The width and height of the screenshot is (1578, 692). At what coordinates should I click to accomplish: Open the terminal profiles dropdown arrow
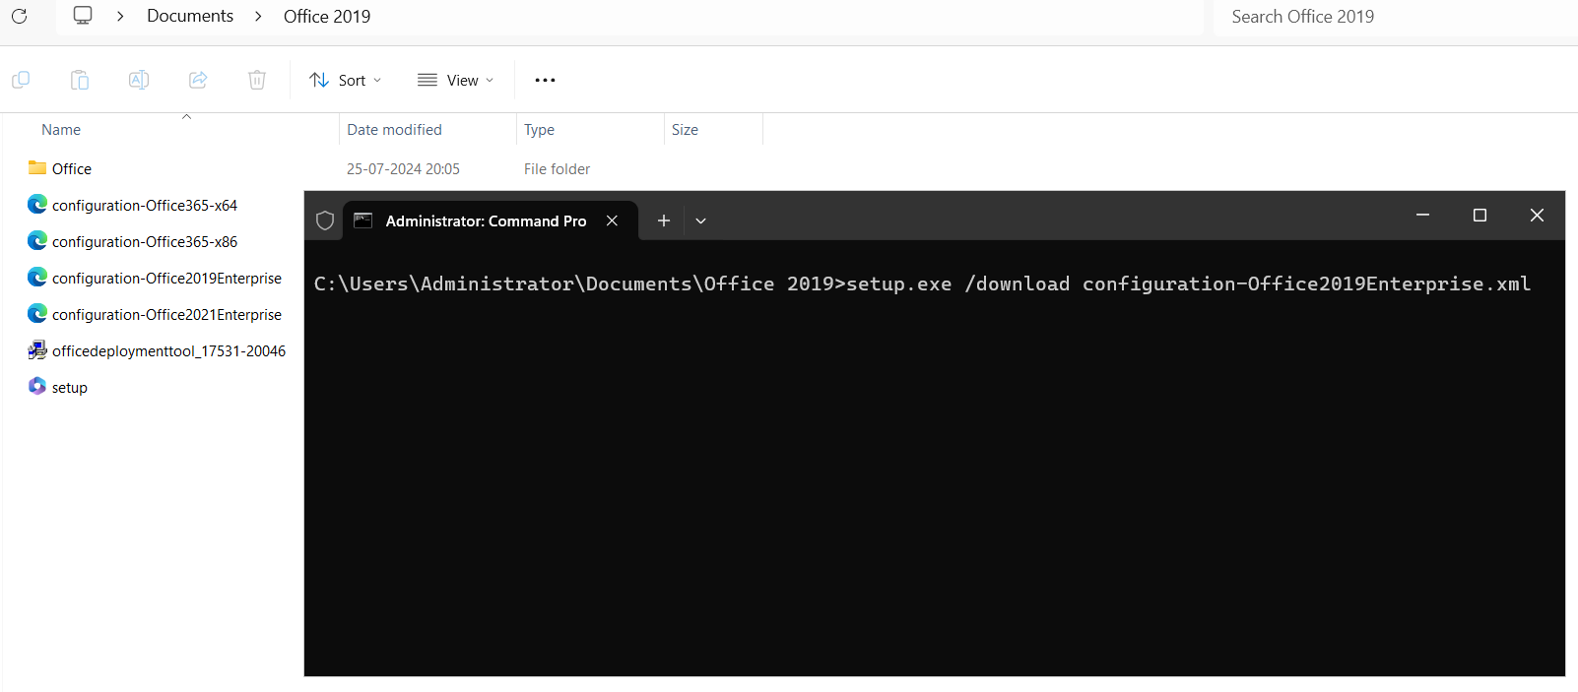pos(700,220)
